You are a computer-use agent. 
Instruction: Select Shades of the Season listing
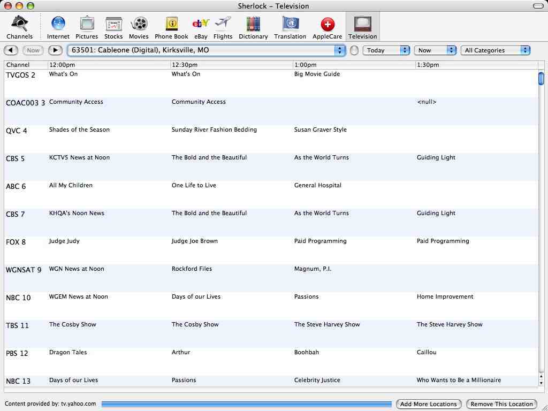(x=79, y=130)
